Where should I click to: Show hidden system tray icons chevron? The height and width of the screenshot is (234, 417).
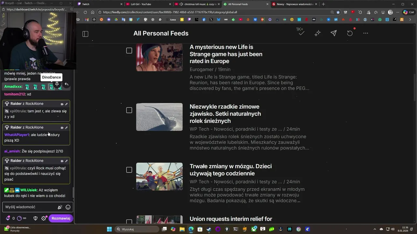click(375, 229)
